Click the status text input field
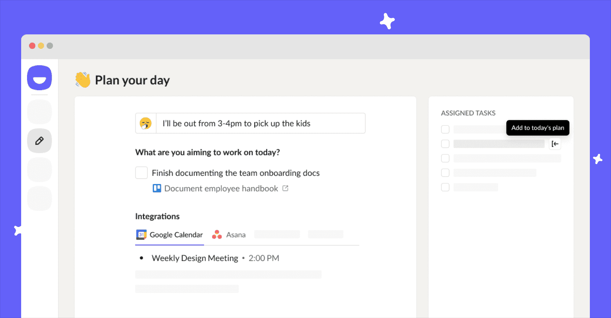The width and height of the screenshot is (611, 318). click(x=260, y=123)
